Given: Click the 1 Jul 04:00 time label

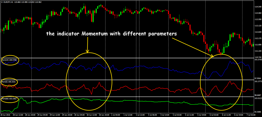Looking at the screenshot, I should tap(116, 115).
